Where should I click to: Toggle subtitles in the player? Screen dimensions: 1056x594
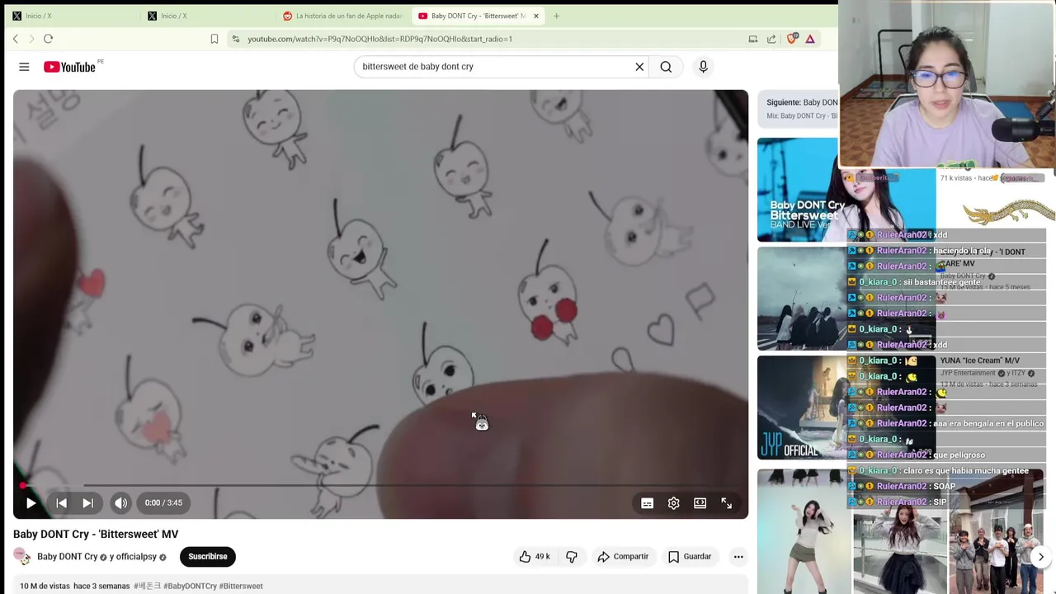point(647,503)
